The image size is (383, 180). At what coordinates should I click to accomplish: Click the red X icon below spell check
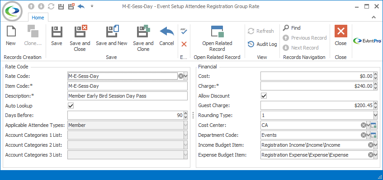coord(184,44)
